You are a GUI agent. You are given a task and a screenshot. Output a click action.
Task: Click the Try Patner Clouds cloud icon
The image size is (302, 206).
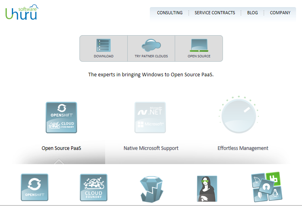click(x=151, y=45)
